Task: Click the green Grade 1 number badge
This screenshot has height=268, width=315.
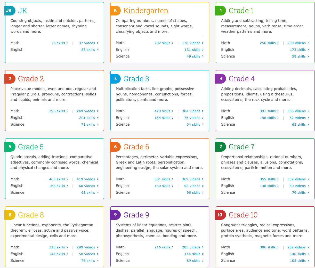Action: (x=221, y=11)
